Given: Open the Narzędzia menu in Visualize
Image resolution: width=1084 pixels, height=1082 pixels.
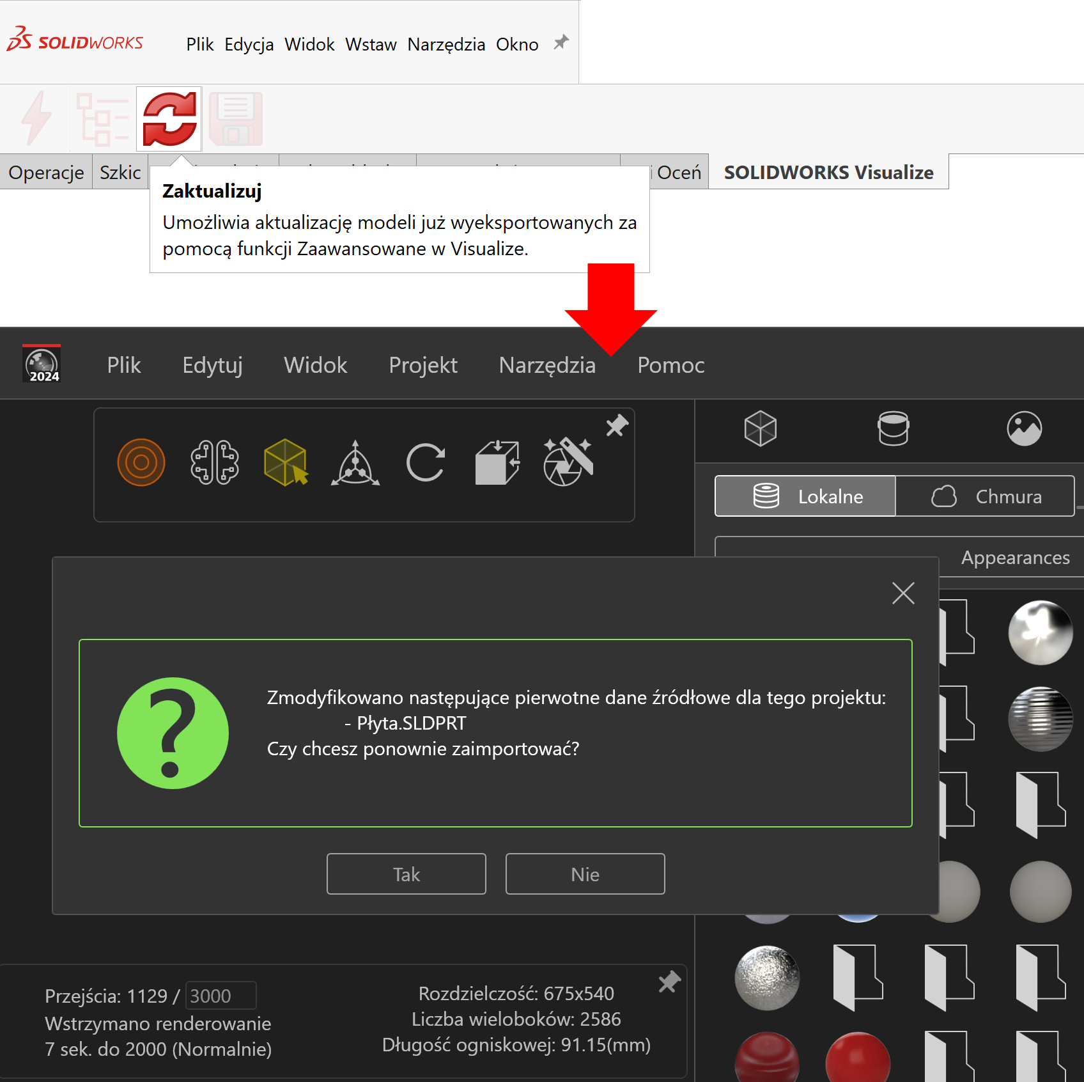Looking at the screenshot, I should 547,365.
